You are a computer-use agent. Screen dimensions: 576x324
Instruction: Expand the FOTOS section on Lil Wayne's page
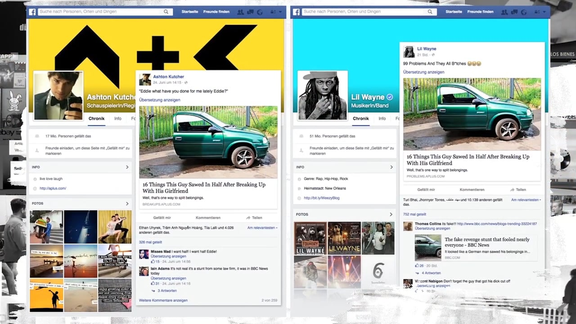click(391, 214)
